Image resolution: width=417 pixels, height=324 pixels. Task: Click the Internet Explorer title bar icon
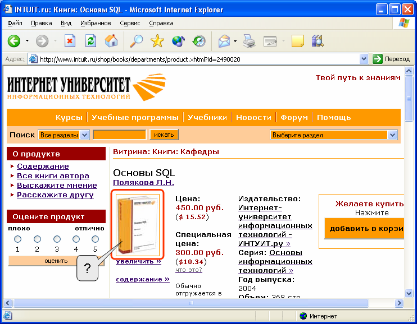pos(7,10)
